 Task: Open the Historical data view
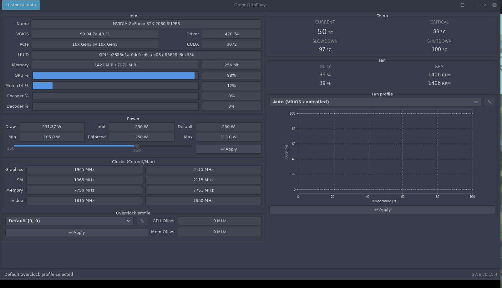tap(21, 5)
